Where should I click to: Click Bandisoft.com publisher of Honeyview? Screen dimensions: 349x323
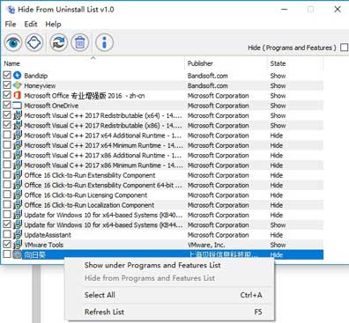tap(208, 85)
